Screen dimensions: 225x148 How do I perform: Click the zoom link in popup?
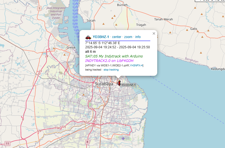point(128,37)
